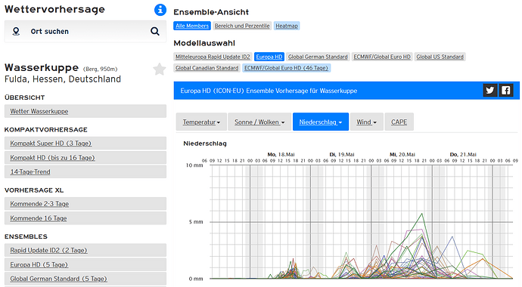Click the Ensemble-Ansicht heading

(x=211, y=12)
